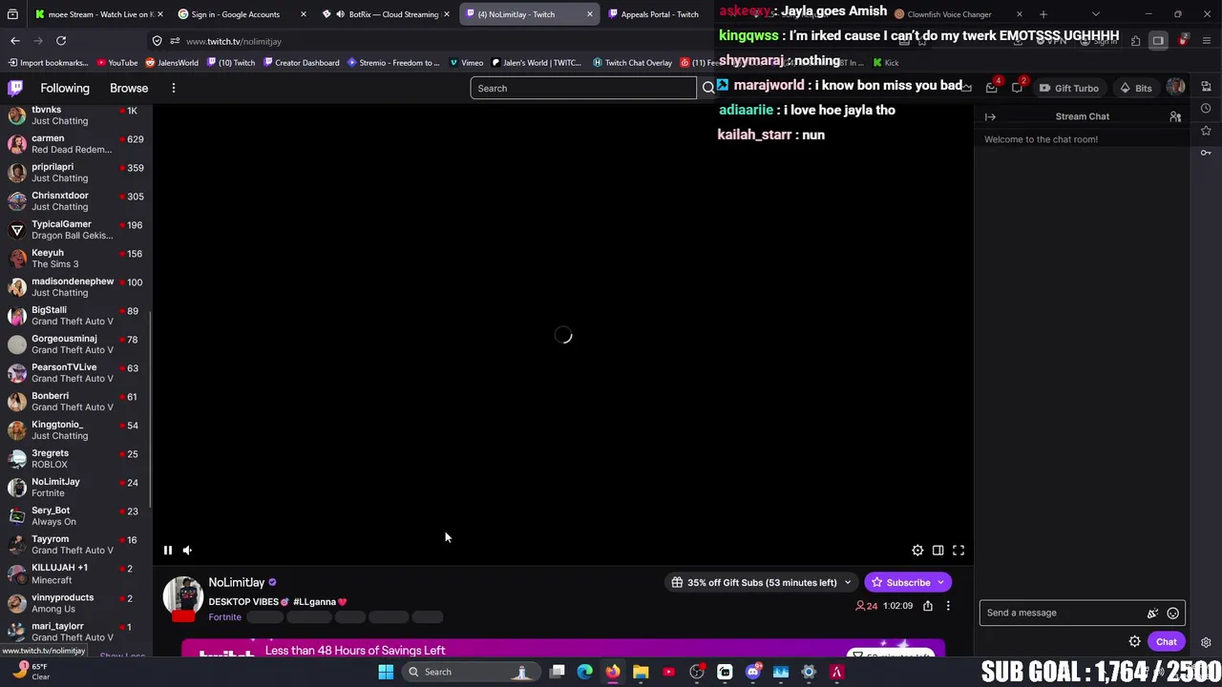Image resolution: width=1222 pixels, height=687 pixels.
Task: Open the browser sidebar bookmarks star icon
Action: [1206, 131]
